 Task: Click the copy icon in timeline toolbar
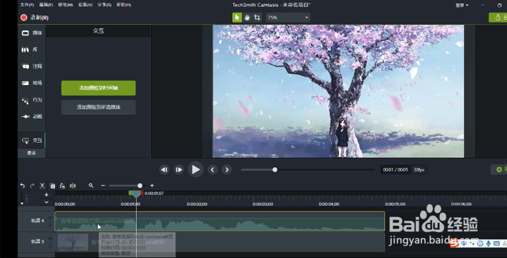(52, 185)
